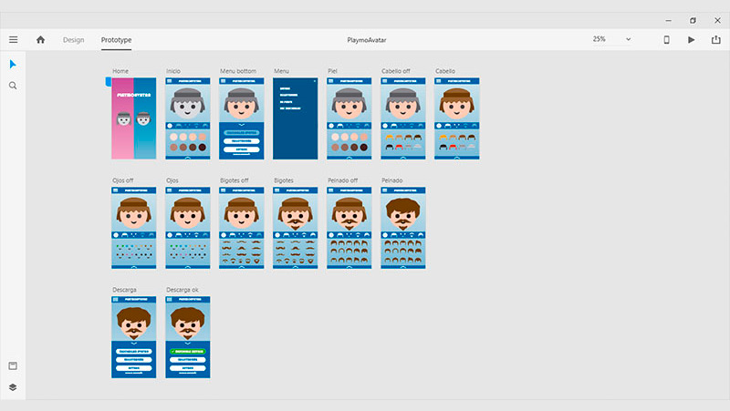
Task: Click the Peinado artboard thumbnail
Action: pos(403,228)
